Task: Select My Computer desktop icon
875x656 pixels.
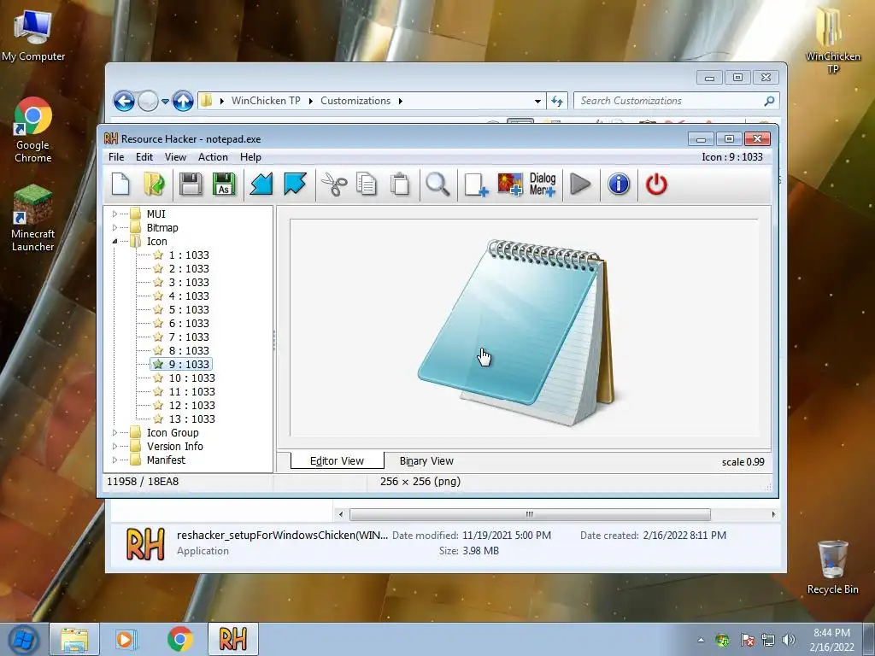Action: coord(33,36)
